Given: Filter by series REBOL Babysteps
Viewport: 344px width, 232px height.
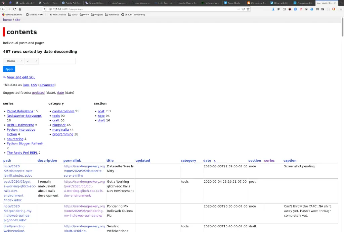Looking at the screenshot, I should [x=20, y=125].
